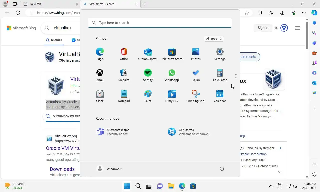Open Oracle Corporation link

click(253, 154)
